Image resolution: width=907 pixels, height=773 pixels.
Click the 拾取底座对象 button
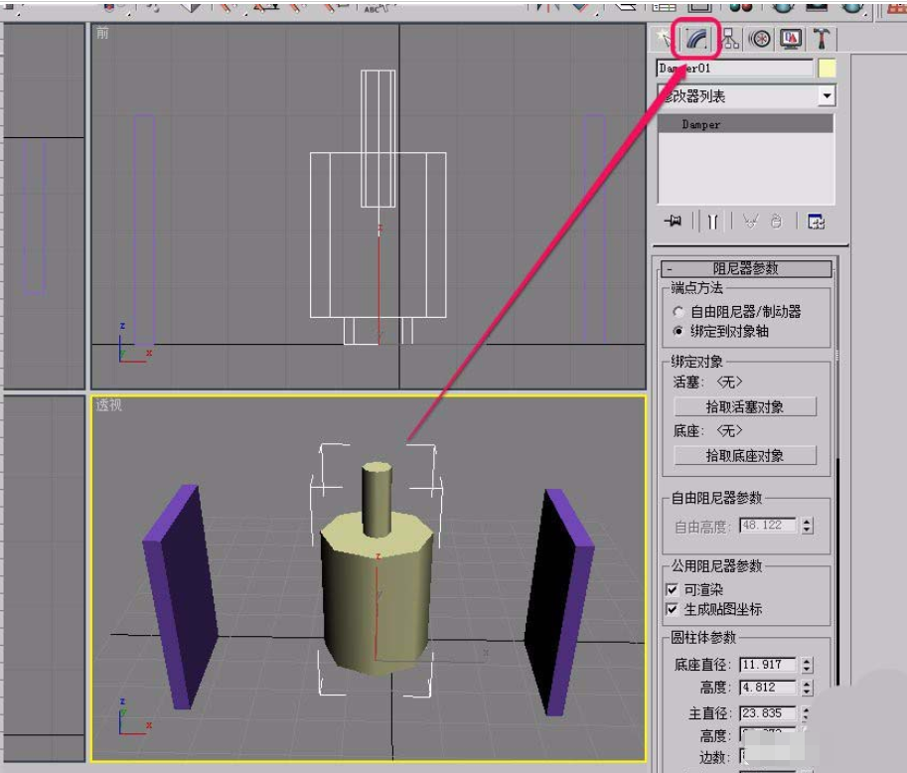[x=745, y=455]
